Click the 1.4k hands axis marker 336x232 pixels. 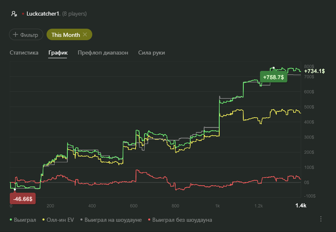[x=300, y=206]
